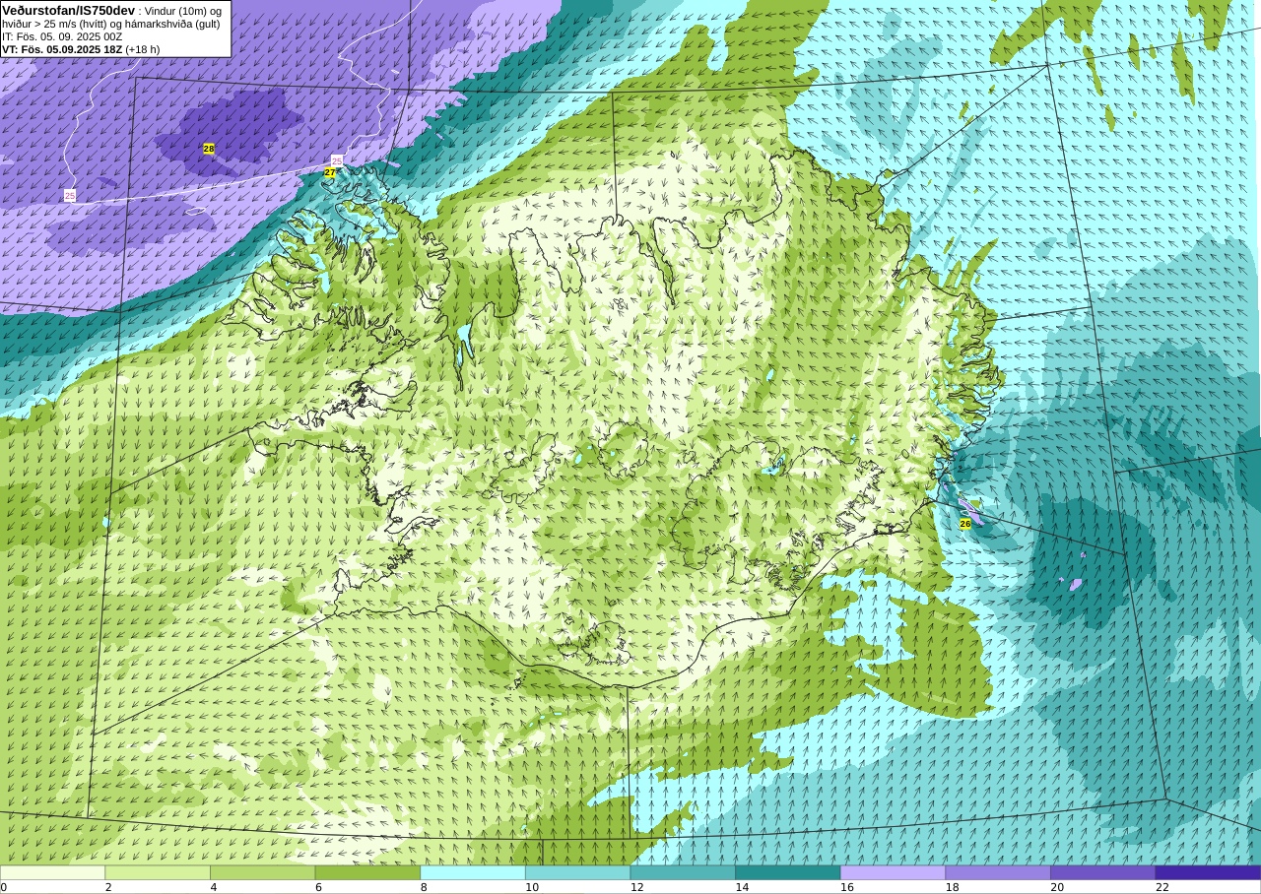Click the scale label 18
The height and width of the screenshot is (894, 1261).
tap(953, 887)
